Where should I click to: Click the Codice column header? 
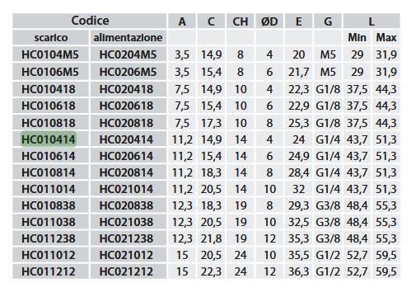point(90,21)
